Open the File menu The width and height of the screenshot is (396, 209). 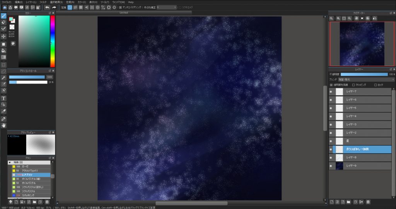(6, 2)
